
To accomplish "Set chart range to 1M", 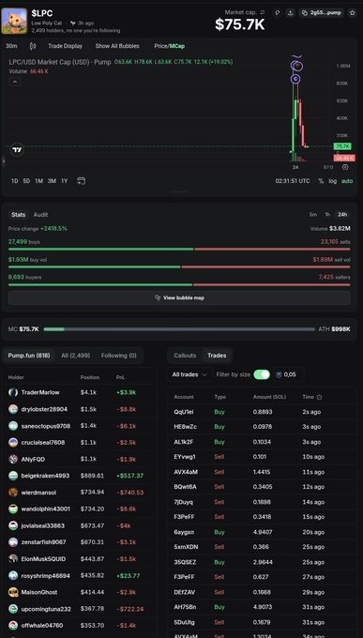I will (x=39, y=181).
